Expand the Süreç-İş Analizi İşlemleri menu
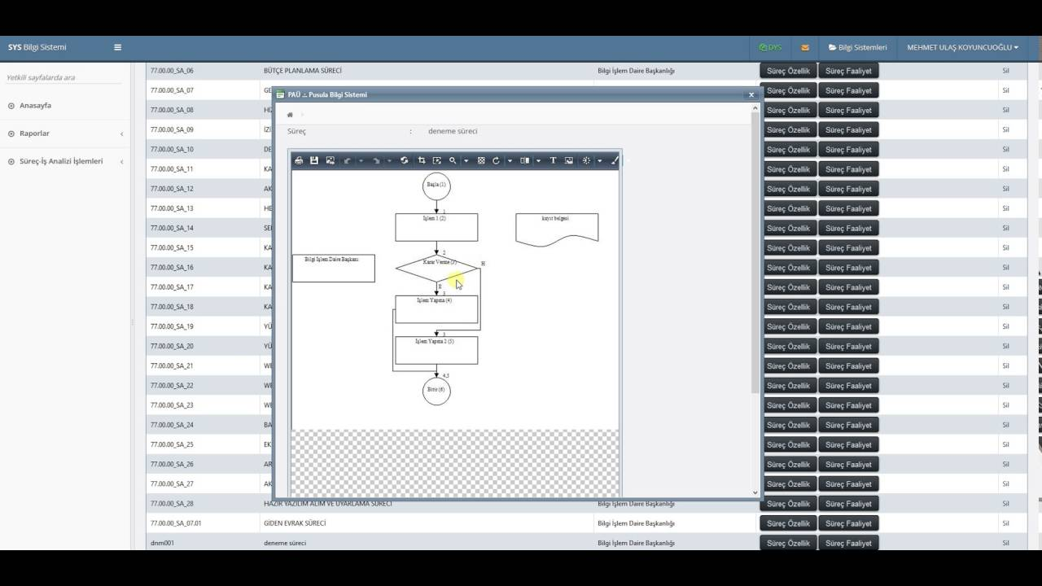The height and width of the screenshot is (586, 1042). click(x=61, y=161)
